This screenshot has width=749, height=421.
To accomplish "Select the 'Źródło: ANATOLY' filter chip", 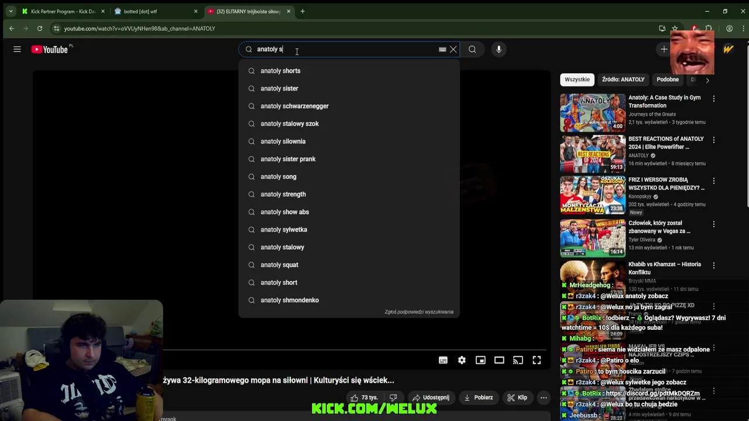I will point(623,80).
